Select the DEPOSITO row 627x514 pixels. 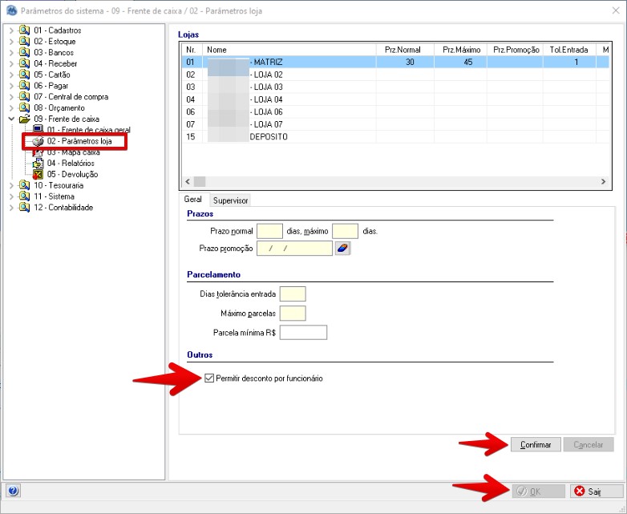[395, 136]
